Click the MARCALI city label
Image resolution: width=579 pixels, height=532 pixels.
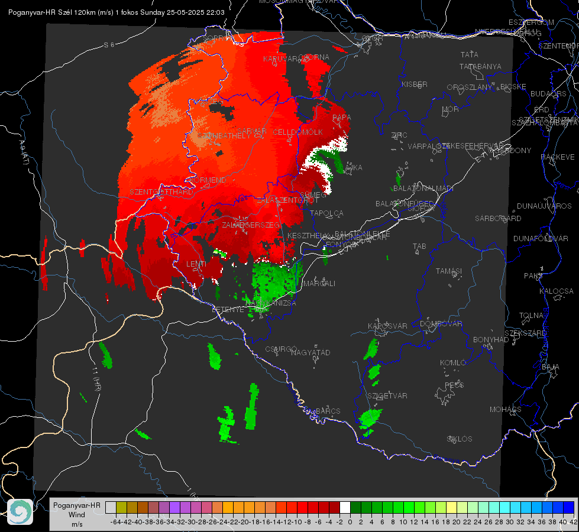click(319, 284)
